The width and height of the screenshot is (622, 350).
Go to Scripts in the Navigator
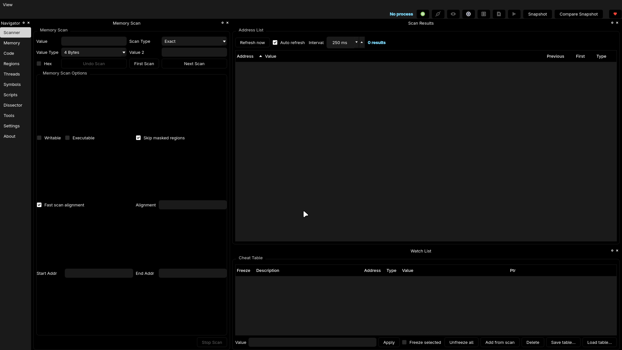point(16,95)
